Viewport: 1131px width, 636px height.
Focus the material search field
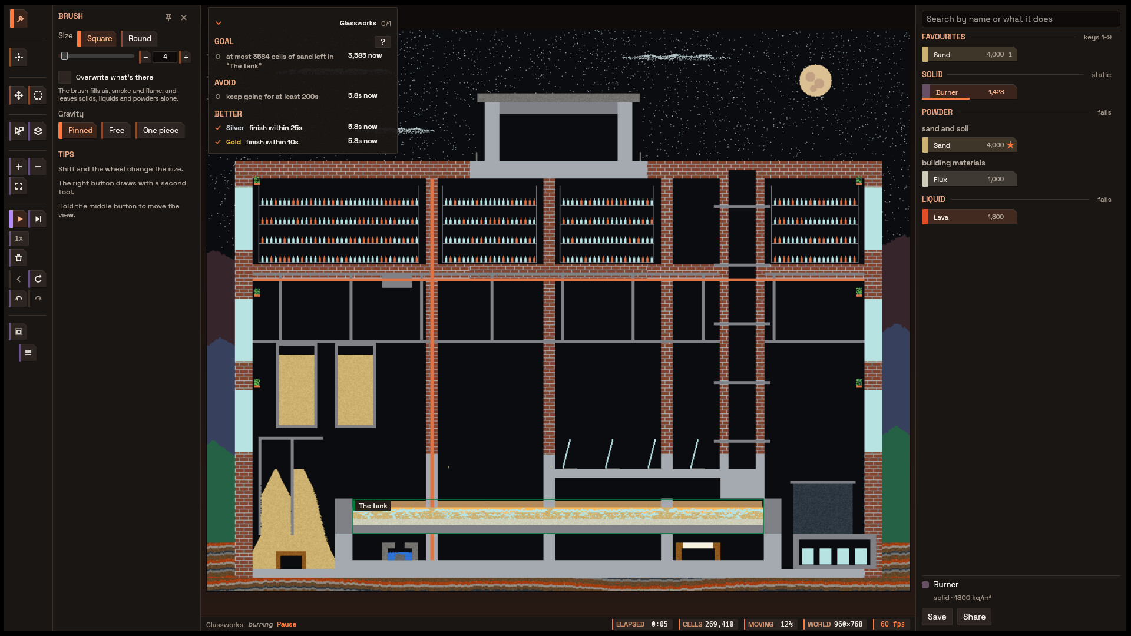(1021, 19)
